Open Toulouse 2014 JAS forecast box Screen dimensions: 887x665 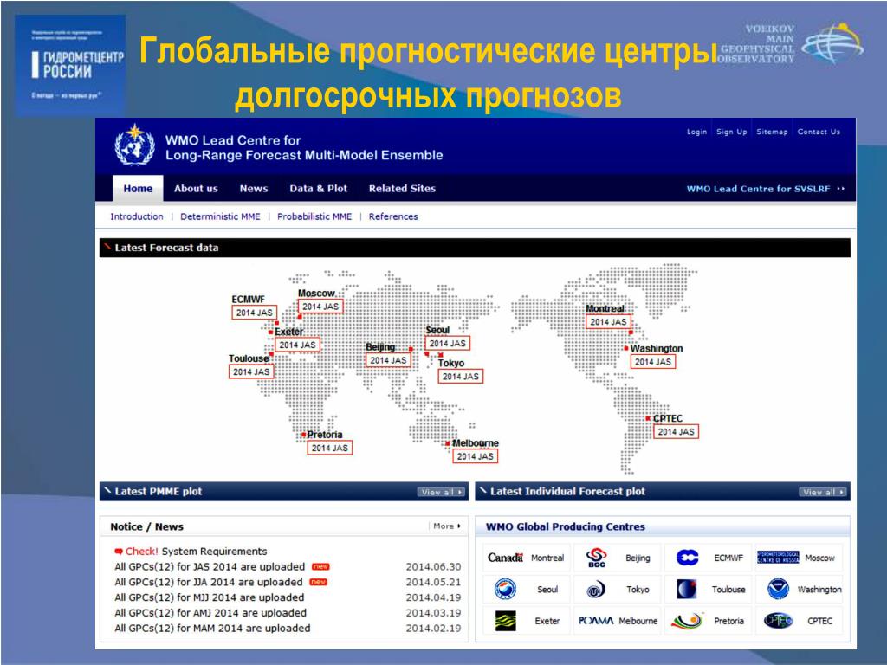(251, 371)
